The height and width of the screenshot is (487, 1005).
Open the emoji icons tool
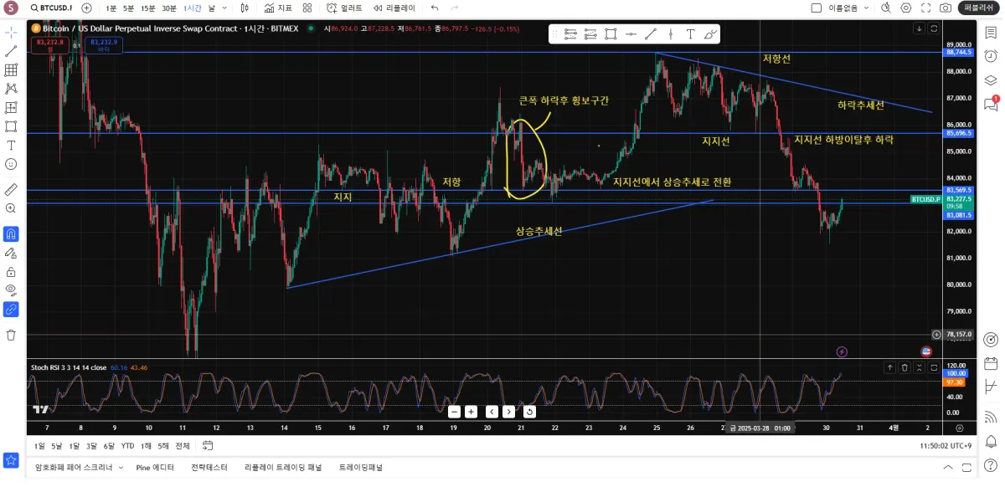(11, 165)
